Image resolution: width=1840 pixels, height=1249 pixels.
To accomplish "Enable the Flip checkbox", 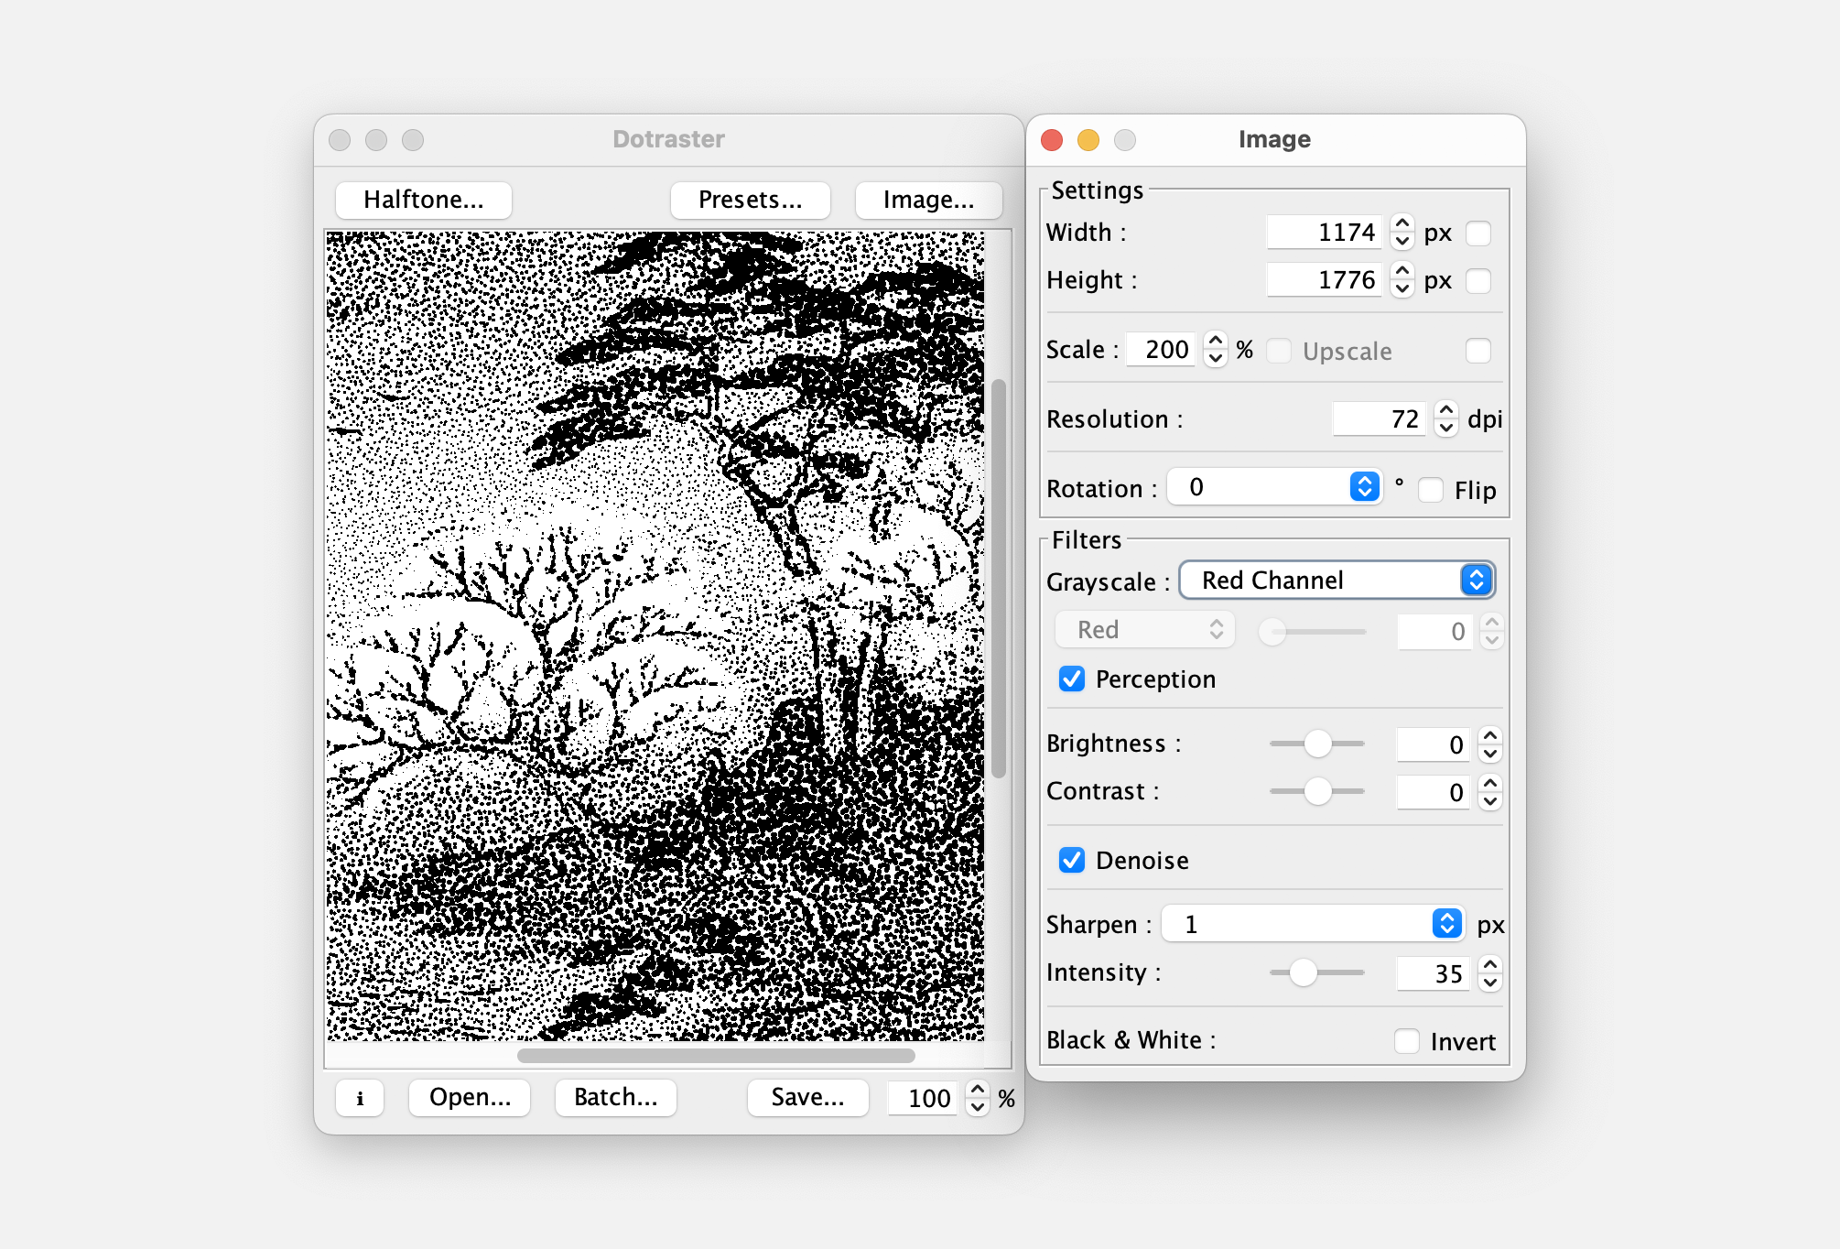I will click(x=1431, y=490).
